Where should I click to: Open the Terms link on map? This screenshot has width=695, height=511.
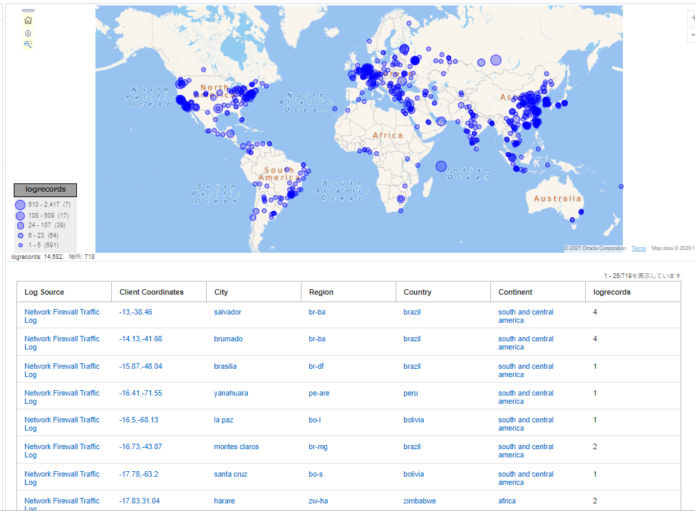click(x=639, y=249)
